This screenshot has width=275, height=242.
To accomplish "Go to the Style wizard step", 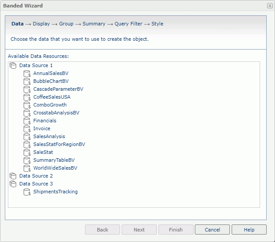I will click(x=157, y=24).
